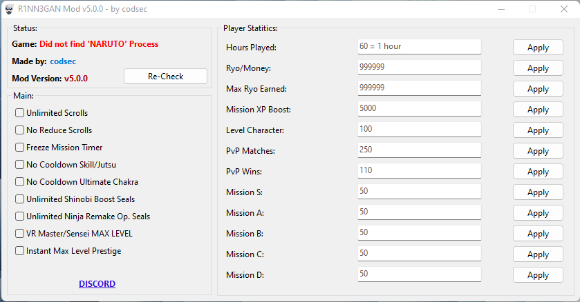
Task: Check Freeze Mission Timer
Action: click(x=20, y=148)
